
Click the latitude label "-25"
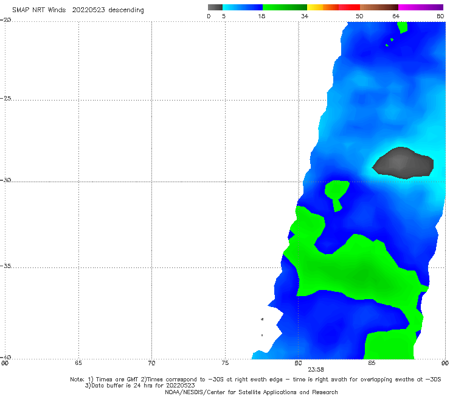[6, 98]
